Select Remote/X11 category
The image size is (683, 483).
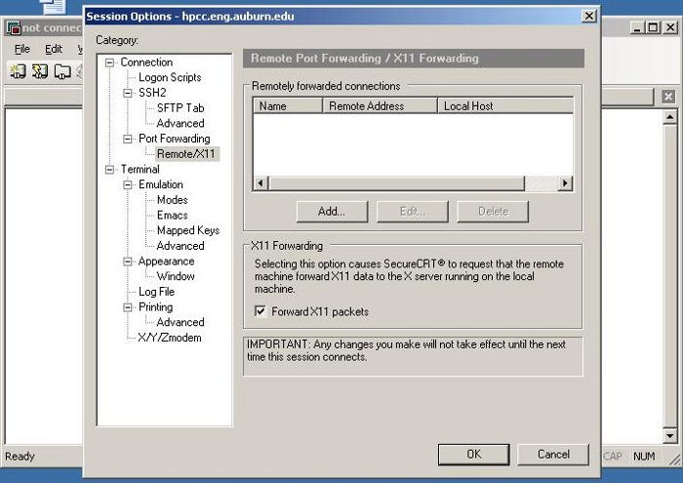(186, 154)
